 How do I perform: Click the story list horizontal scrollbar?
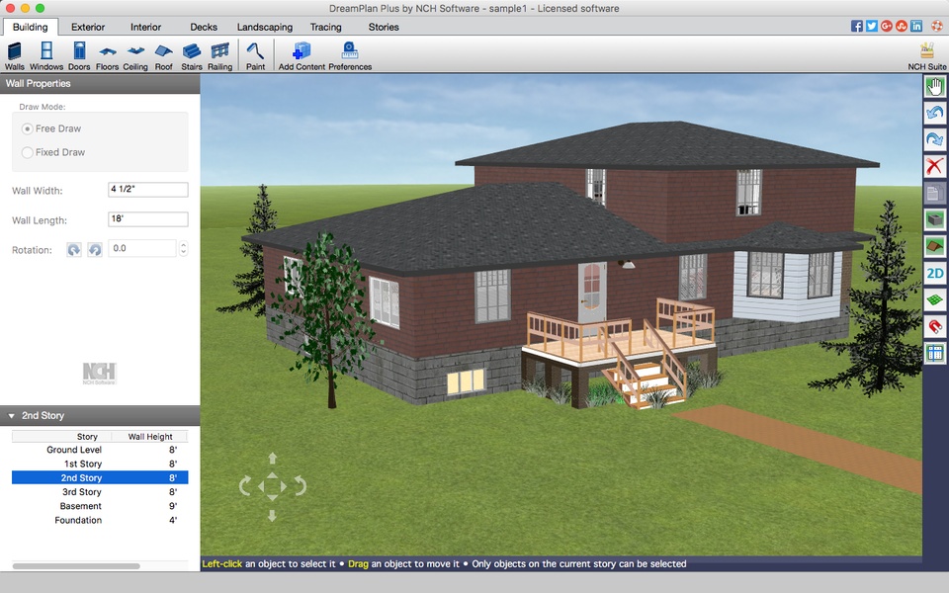click(x=76, y=566)
